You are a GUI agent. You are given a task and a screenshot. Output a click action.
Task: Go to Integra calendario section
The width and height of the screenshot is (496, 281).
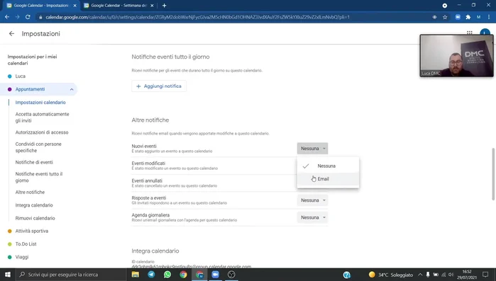(34, 205)
